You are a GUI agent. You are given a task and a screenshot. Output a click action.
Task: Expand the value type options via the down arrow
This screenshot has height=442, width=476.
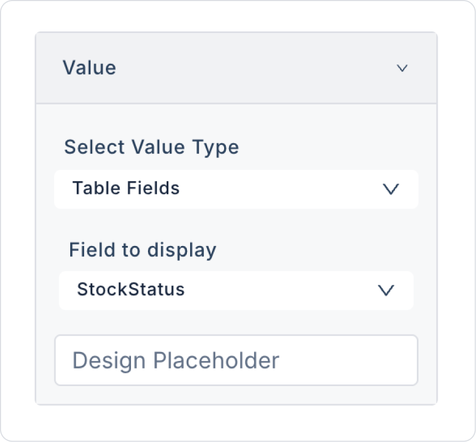tap(391, 189)
